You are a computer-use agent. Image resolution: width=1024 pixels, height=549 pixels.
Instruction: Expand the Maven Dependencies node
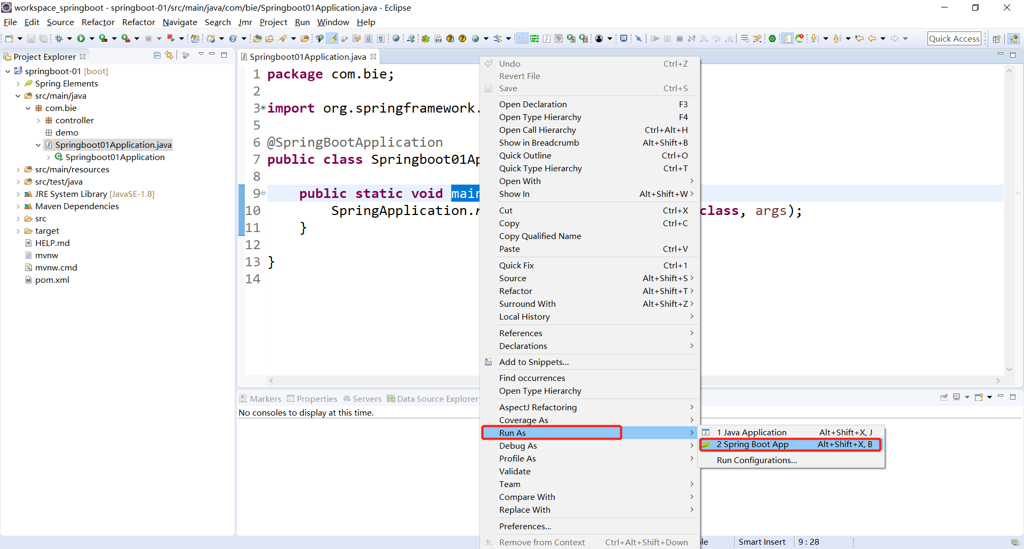18,206
